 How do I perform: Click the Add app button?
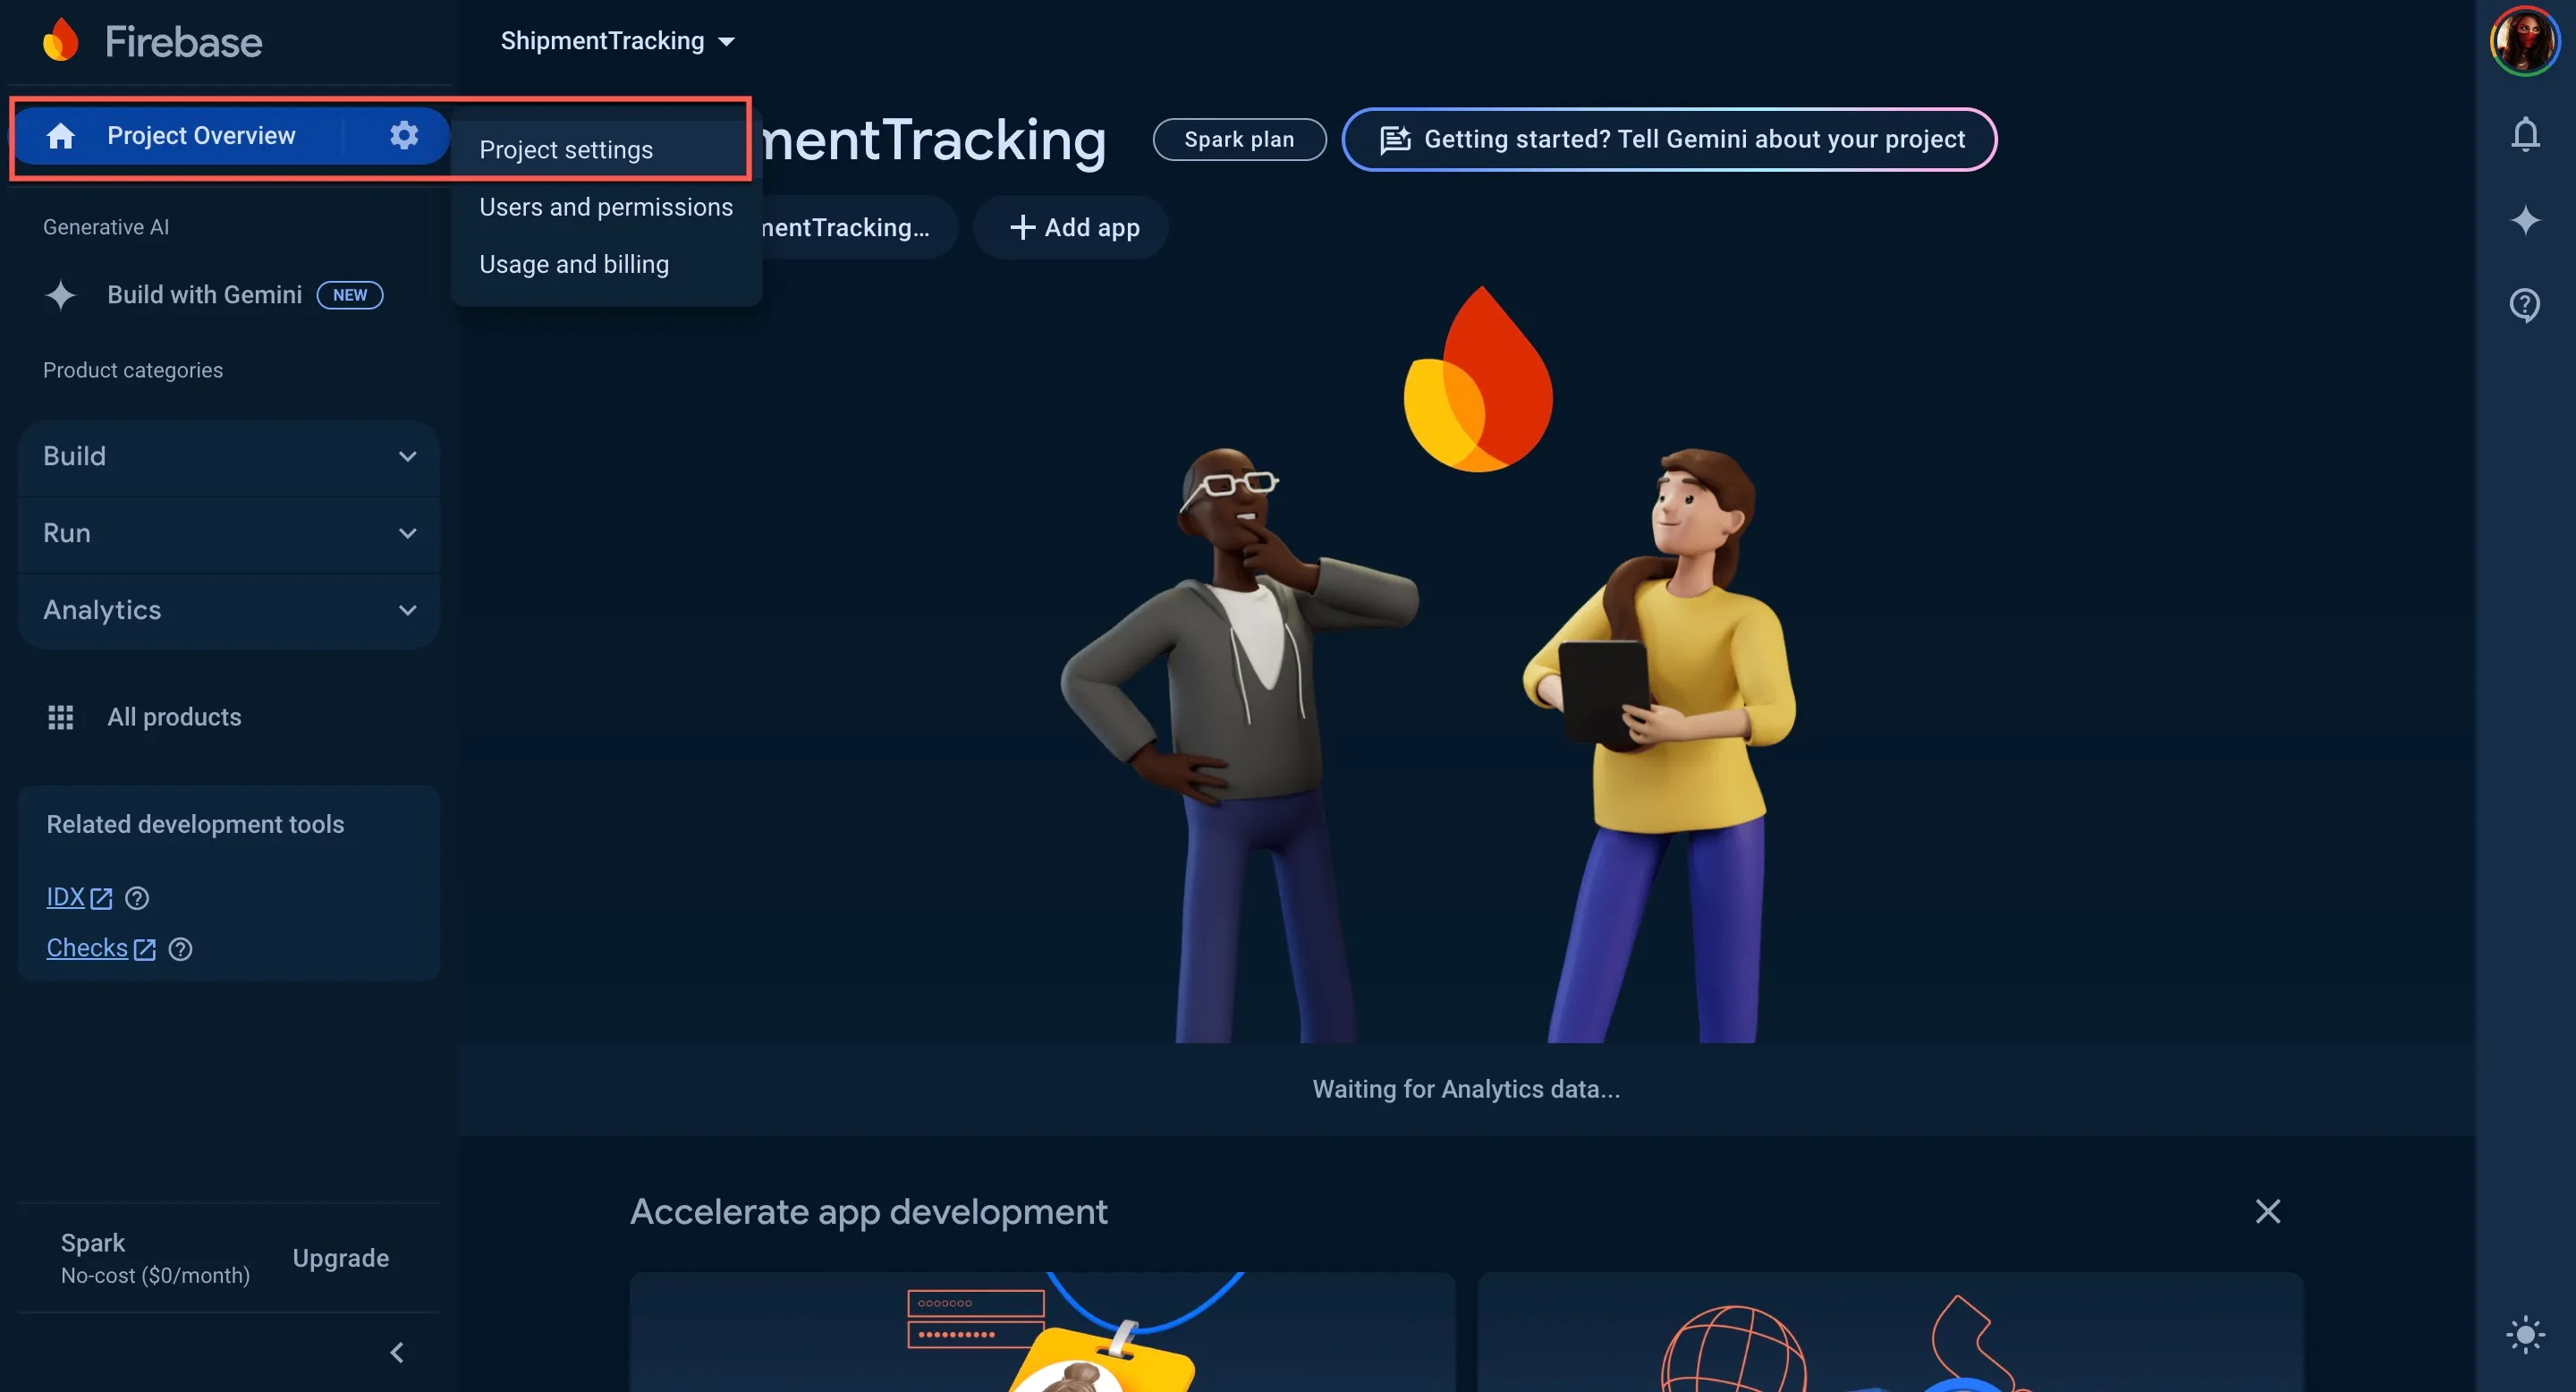1072,228
